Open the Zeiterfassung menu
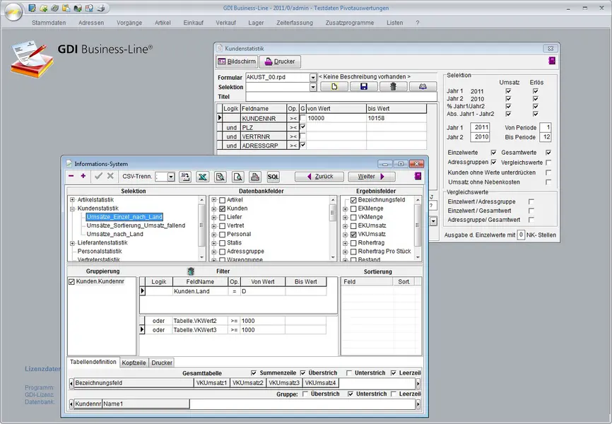Image resolution: width=612 pixels, height=424 pixels. (294, 23)
